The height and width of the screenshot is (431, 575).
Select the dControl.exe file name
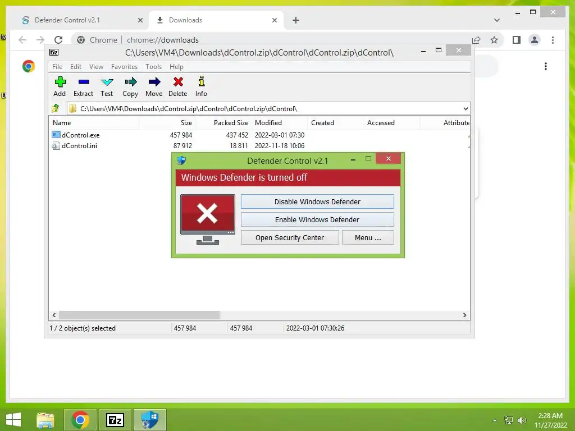(81, 135)
